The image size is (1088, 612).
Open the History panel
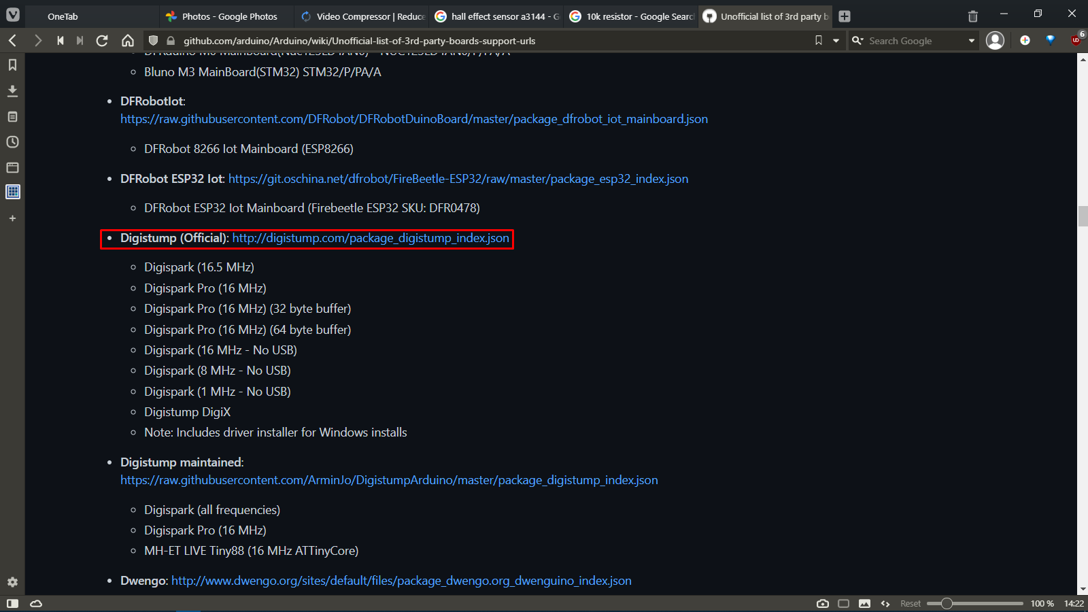(12, 142)
